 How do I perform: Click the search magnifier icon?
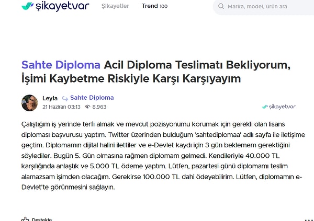click(x=221, y=6)
